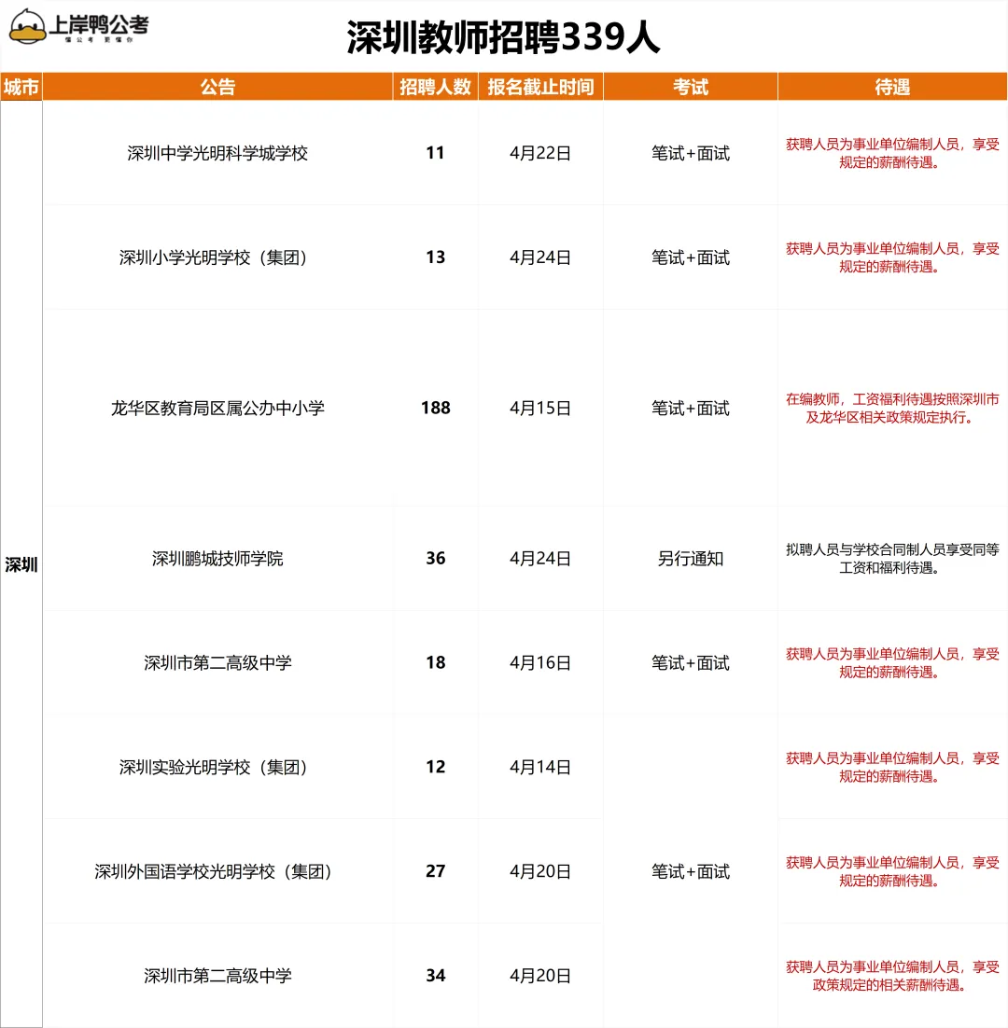Click the deadline 4月16日
Screen dimensions: 1008x1028
click(x=540, y=663)
